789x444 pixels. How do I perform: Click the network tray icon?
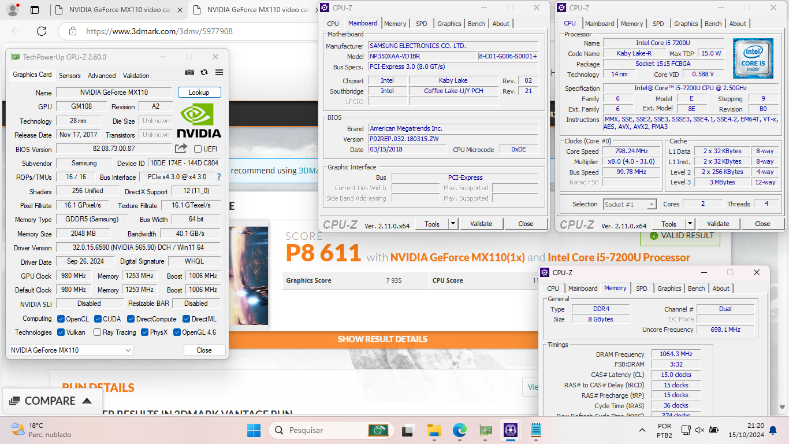coord(686,430)
